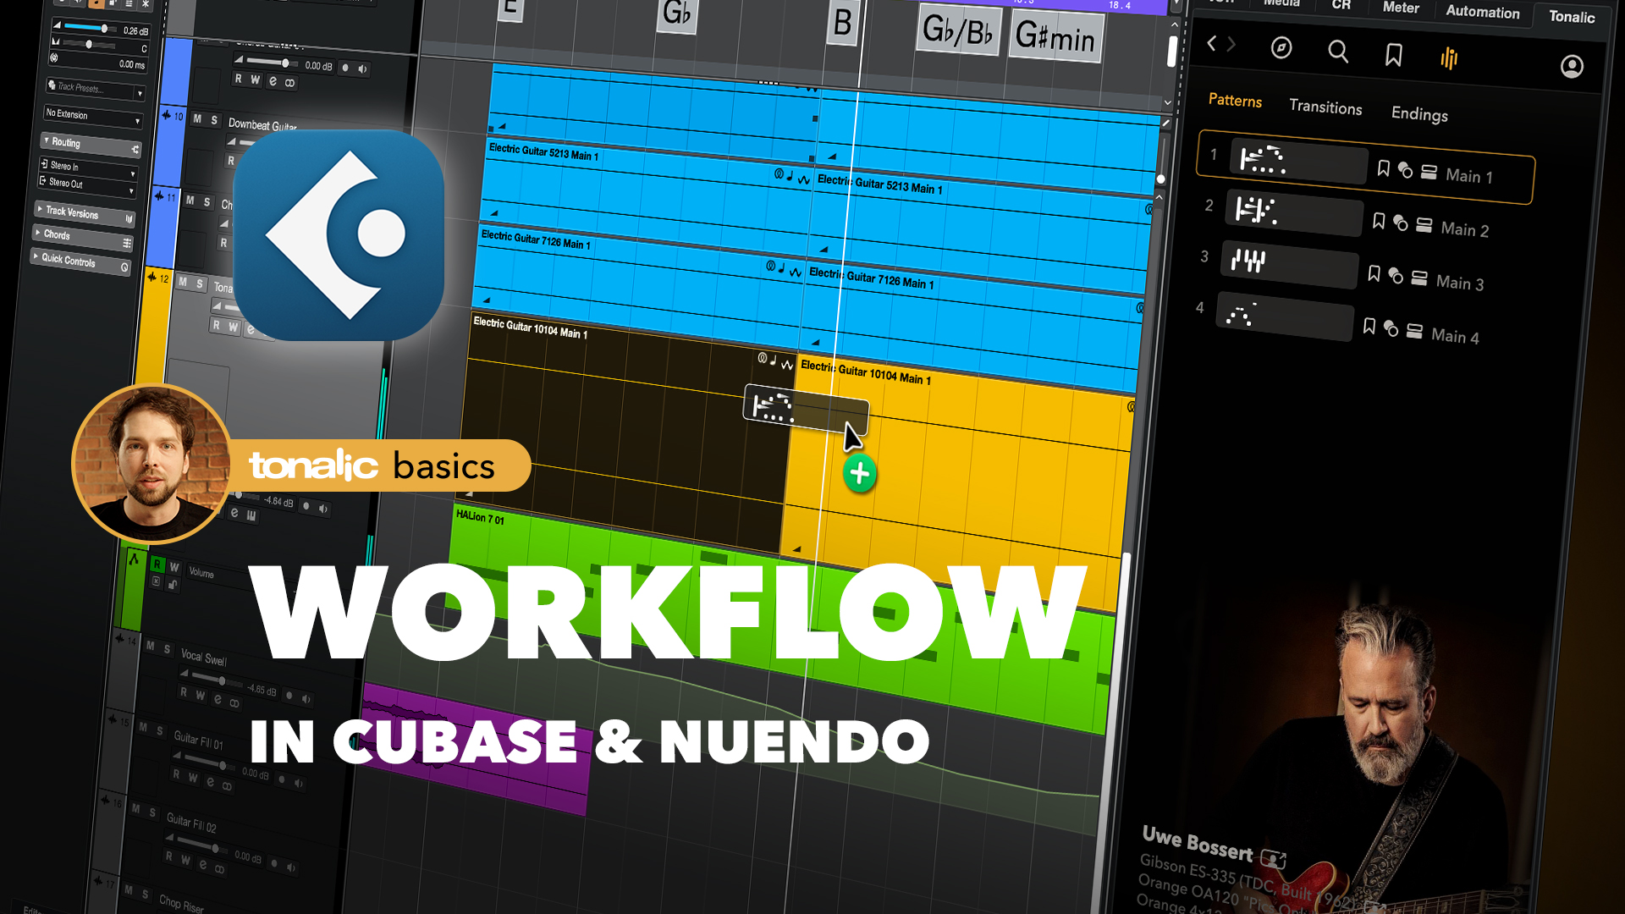
Task: Switch to the Transitions tab
Action: 1325,107
